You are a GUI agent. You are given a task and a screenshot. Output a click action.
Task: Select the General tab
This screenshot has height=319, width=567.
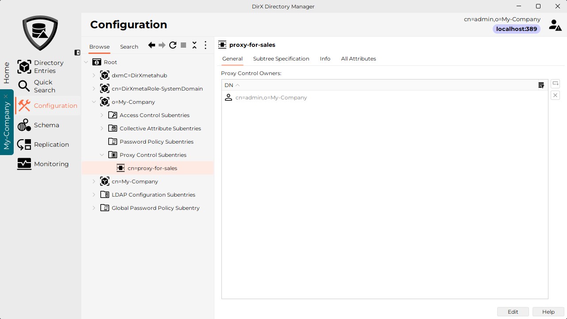click(232, 59)
